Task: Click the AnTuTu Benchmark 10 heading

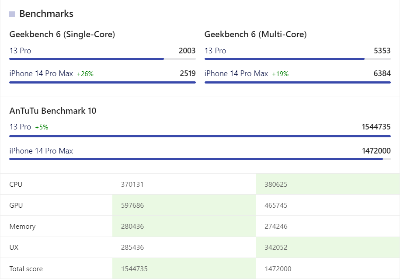Action: click(53, 111)
